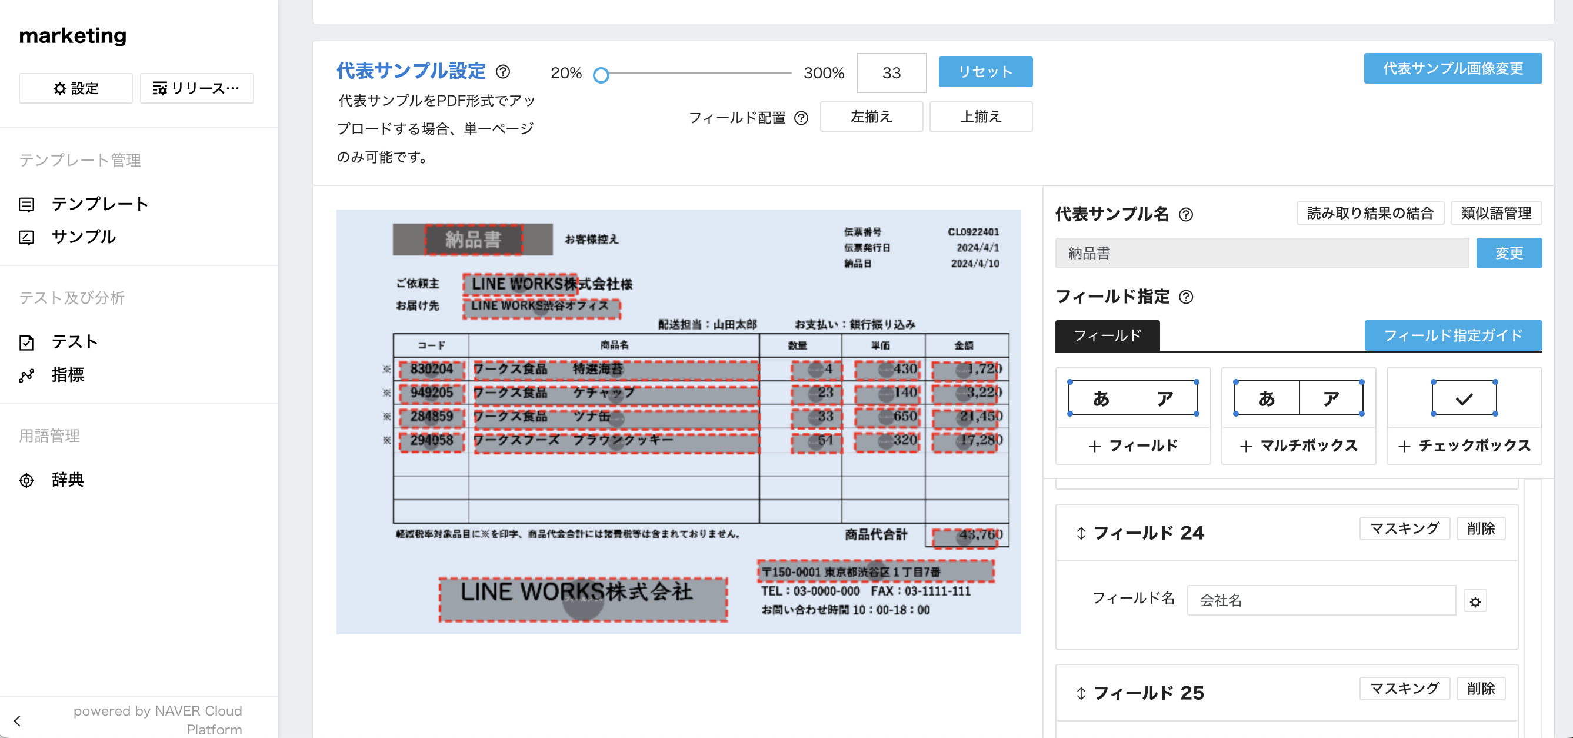Open the 設定 gear button in the sidebar

click(76, 89)
